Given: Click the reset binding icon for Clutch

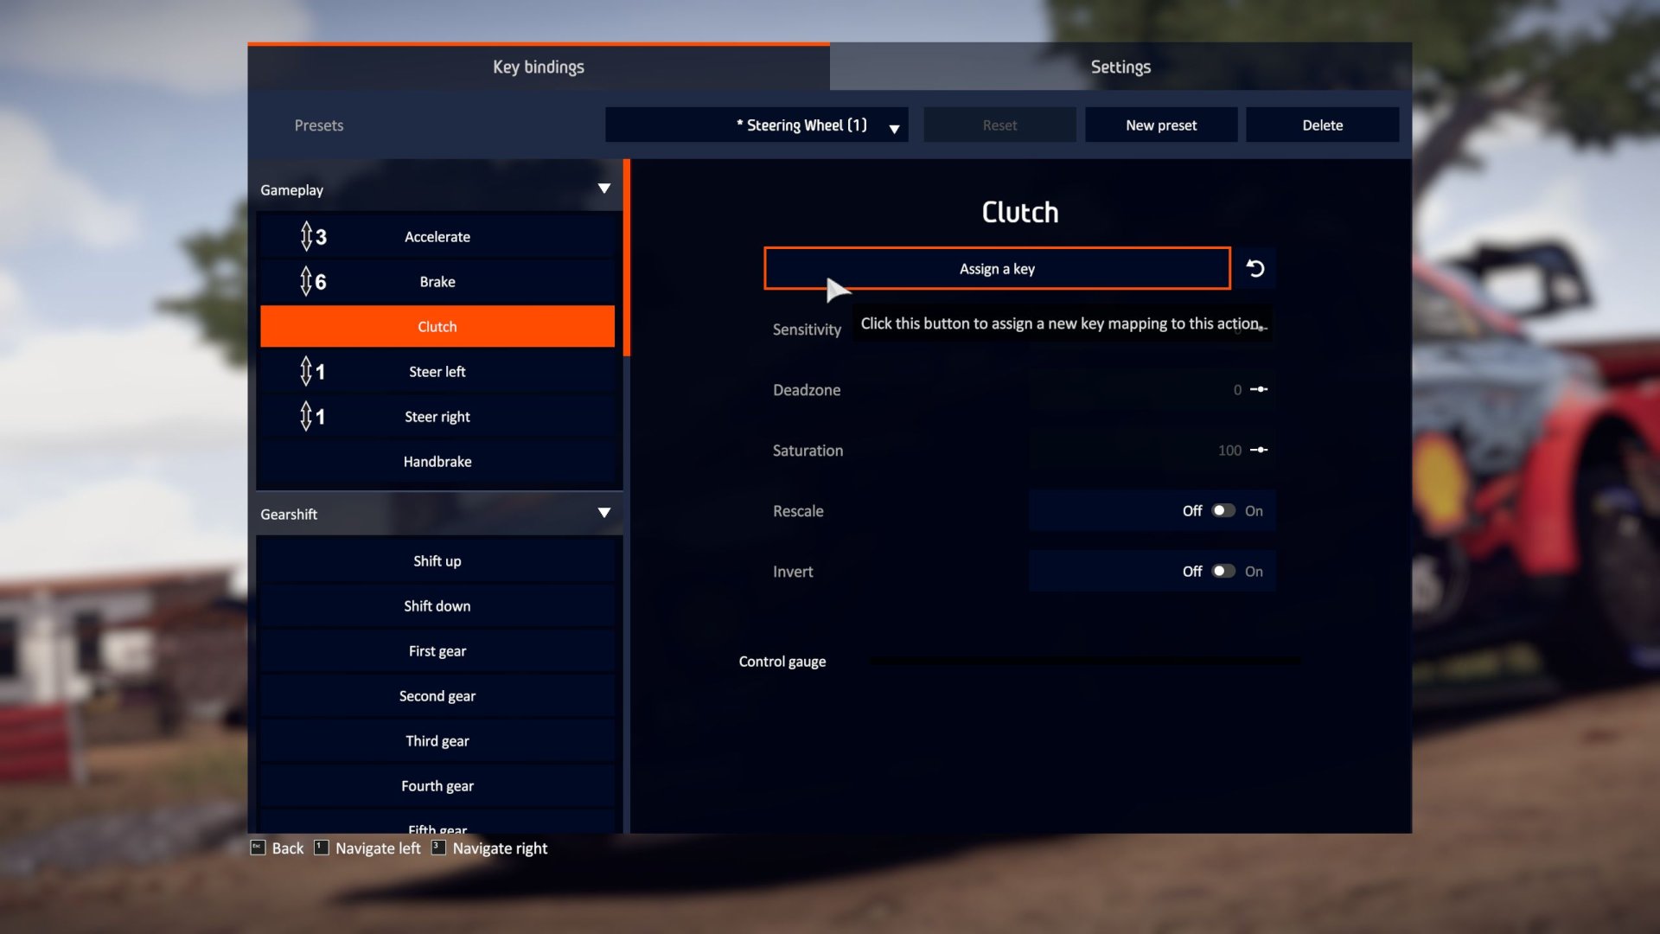Looking at the screenshot, I should tap(1255, 268).
